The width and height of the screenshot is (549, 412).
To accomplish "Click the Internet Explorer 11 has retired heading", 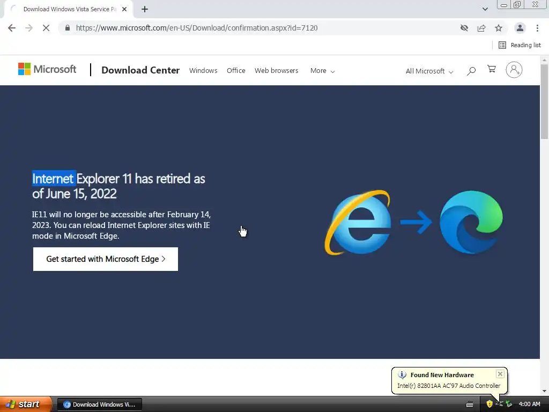I will coord(118,186).
